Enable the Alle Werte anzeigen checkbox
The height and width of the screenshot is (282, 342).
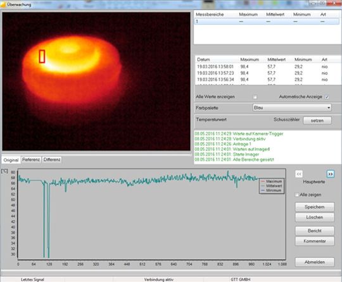pyautogui.click(x=255, y=97)
